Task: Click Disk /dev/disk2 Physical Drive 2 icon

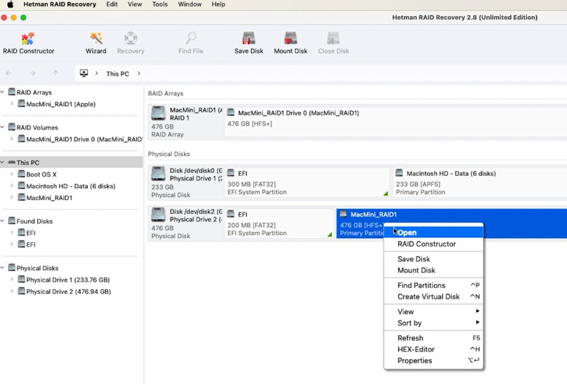Action: [158, 215]
